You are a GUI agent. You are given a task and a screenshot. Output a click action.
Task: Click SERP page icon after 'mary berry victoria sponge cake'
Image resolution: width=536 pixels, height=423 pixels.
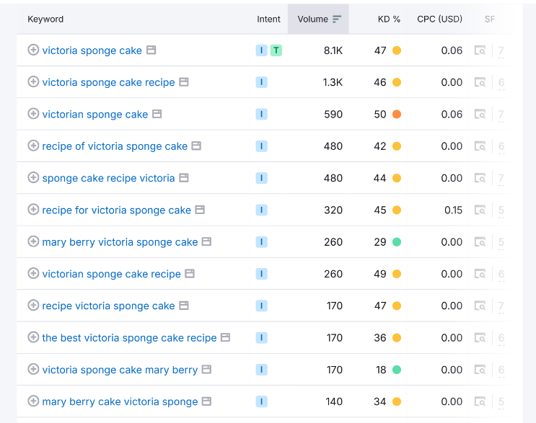coord(207,242)
